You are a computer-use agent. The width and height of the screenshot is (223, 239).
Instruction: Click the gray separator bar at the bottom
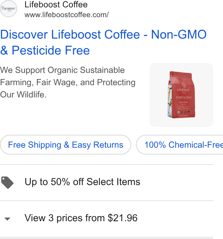click(x=107, y=238)
